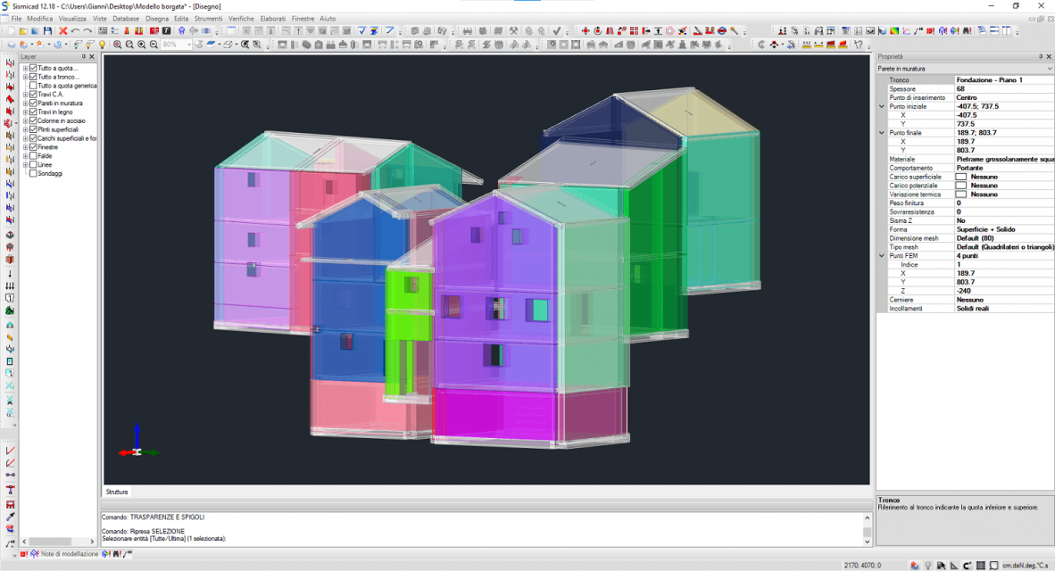The height and width of the screenshot is (571, 1055).
Task: Click the redo arrow icon
Action: coord(87,30)
